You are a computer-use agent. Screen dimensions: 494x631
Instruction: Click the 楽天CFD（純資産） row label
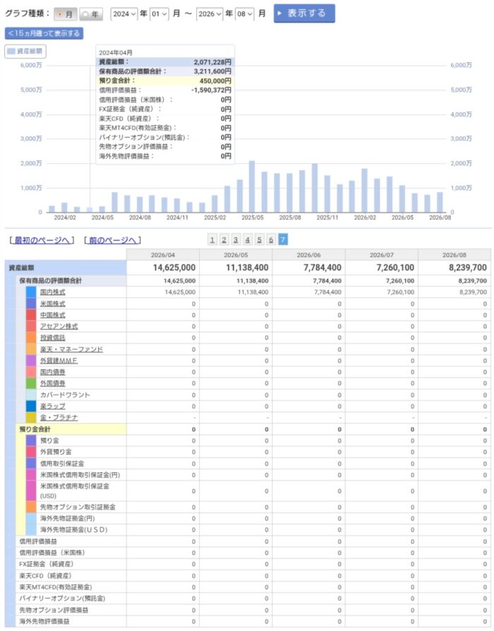coord(45,576)
